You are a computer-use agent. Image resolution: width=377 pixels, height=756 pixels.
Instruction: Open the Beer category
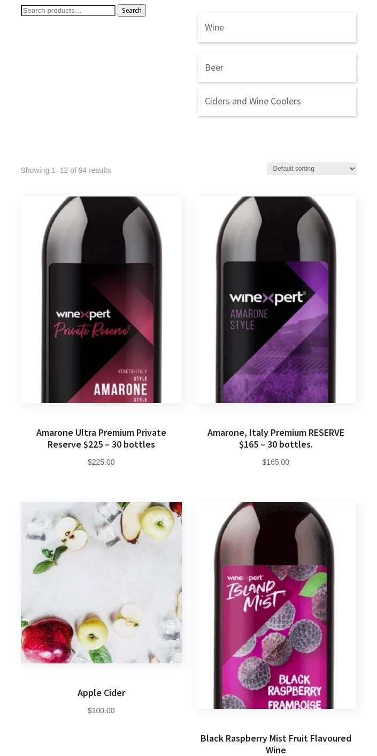click(277, 67)
